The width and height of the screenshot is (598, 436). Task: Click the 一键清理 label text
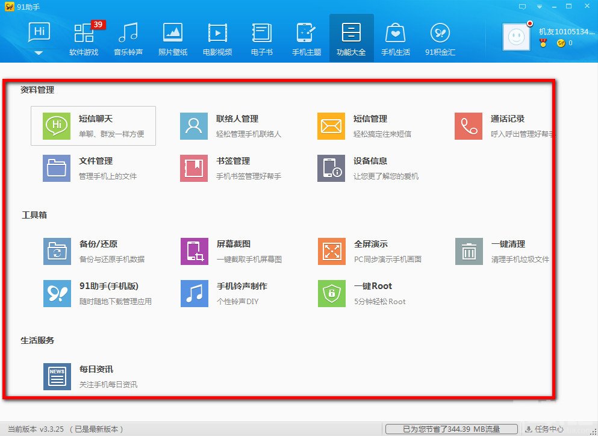pyautogui.click(x=508, y=244)
